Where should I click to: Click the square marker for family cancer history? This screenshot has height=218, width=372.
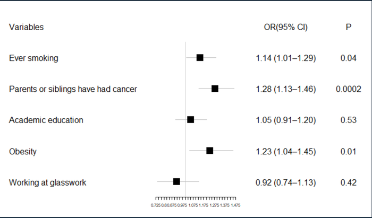tap(215, 89)
